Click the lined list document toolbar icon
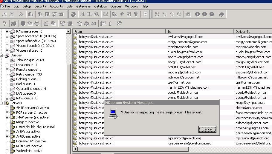 pos(145,14)
